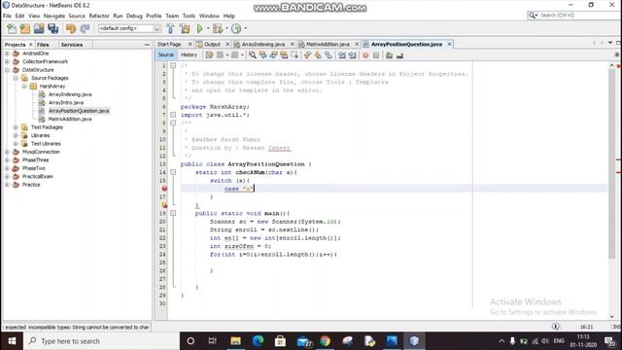Screen dimensions: 622x350
Task: Close the ArrayPositionQuestion.java tab
Action: 449,44
